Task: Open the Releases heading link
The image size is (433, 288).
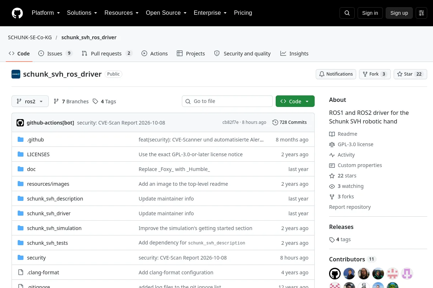Action: pos(341,227)
